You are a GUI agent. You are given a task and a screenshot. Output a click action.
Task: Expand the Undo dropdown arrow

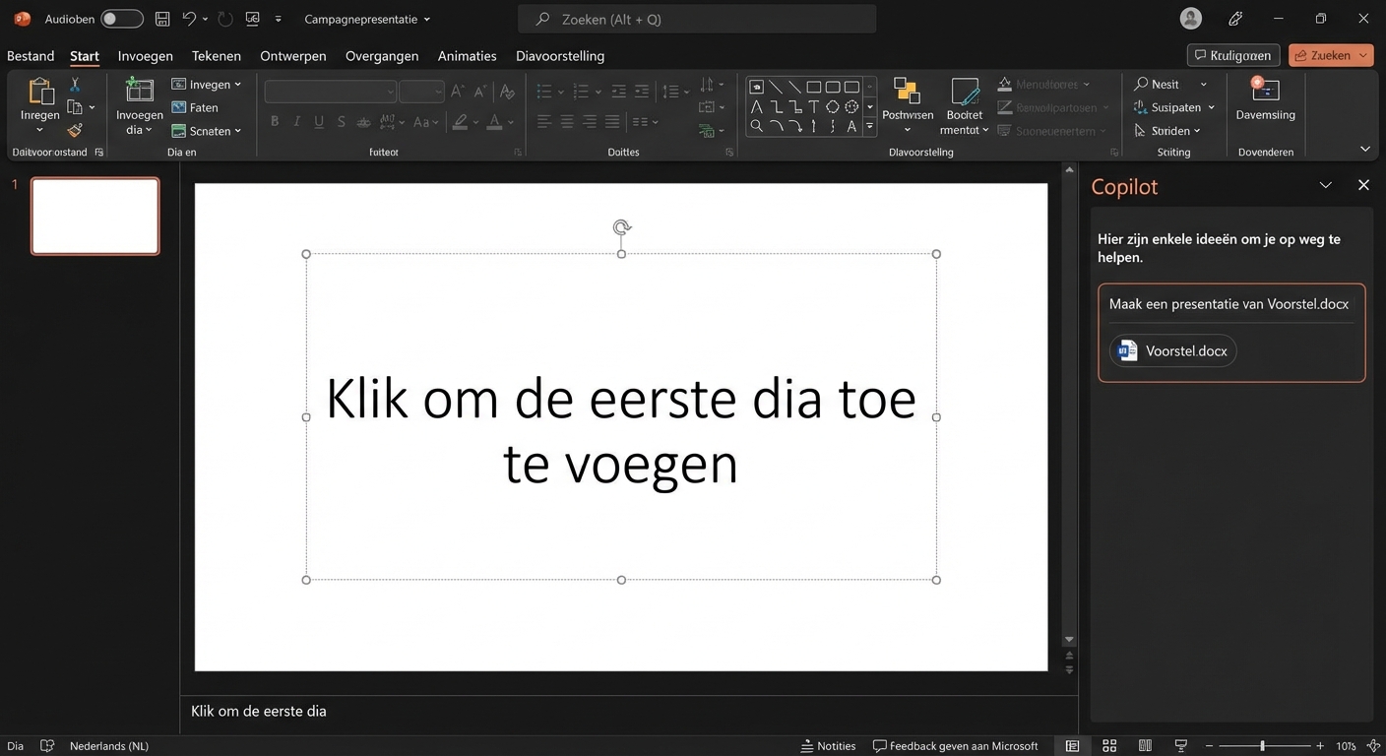tap(203, 18)
